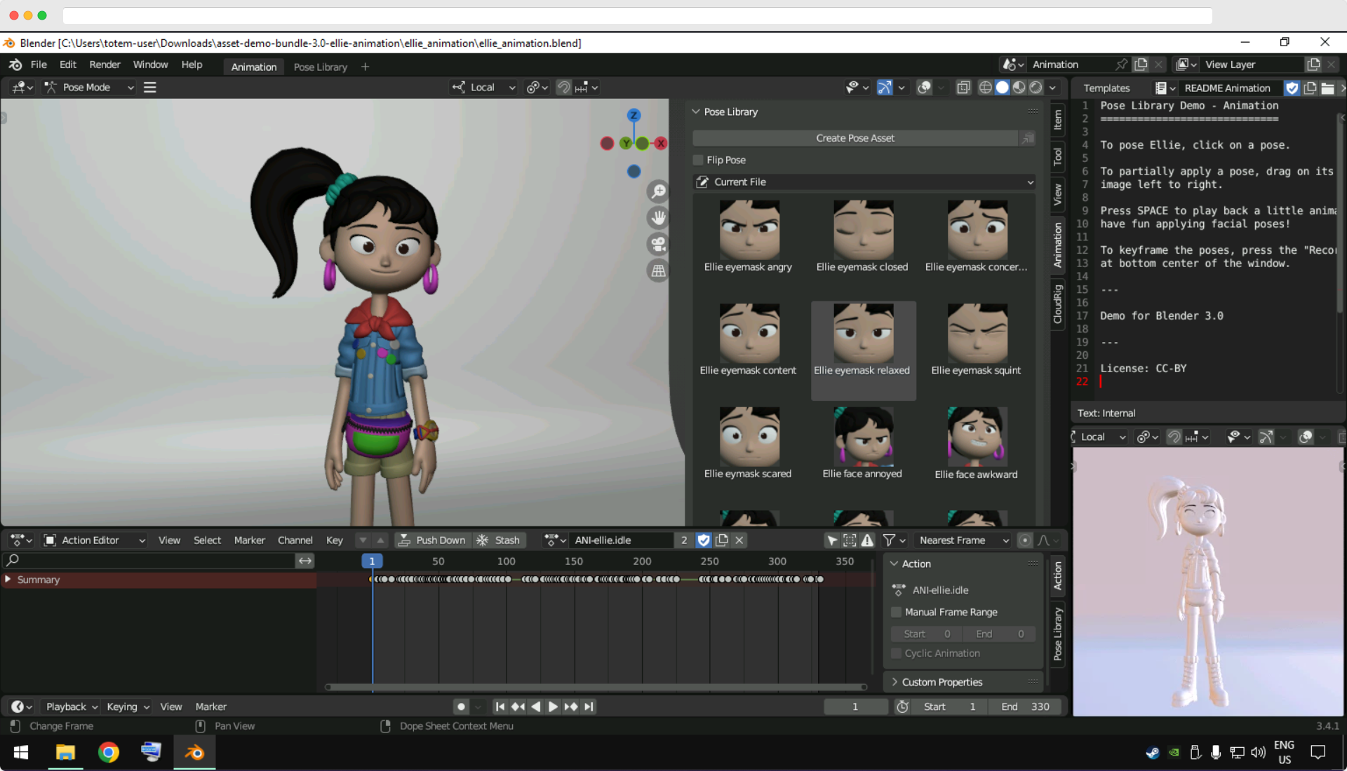Open the Action Editor mode dropdown
1347x771 pixels.
(95, 540)
